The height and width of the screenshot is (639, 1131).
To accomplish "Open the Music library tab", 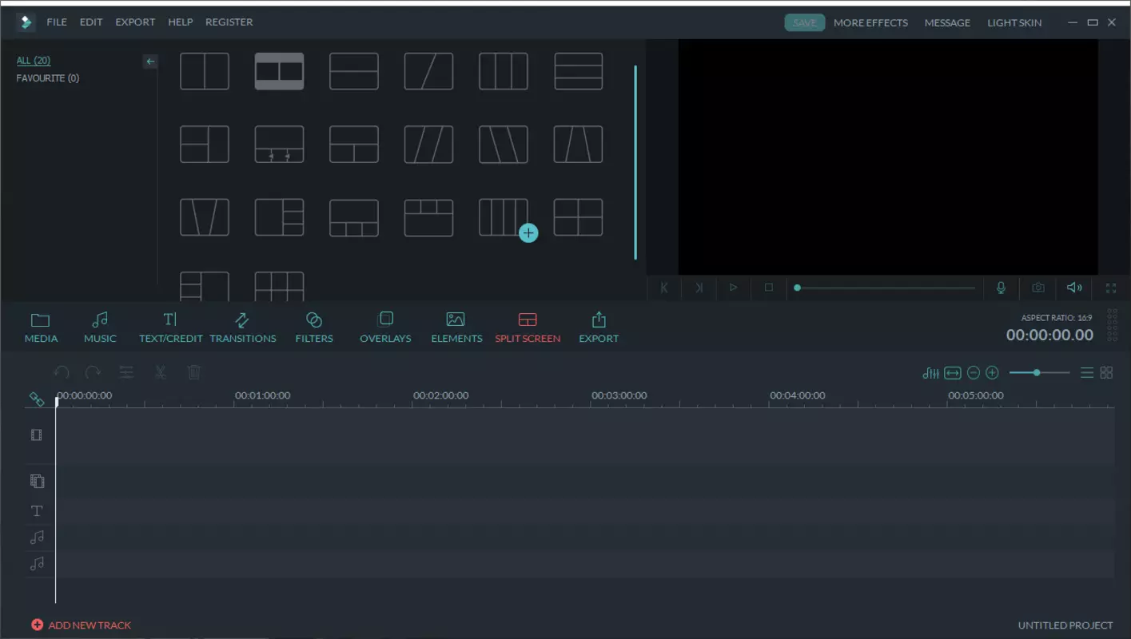I will coord(100,327).
